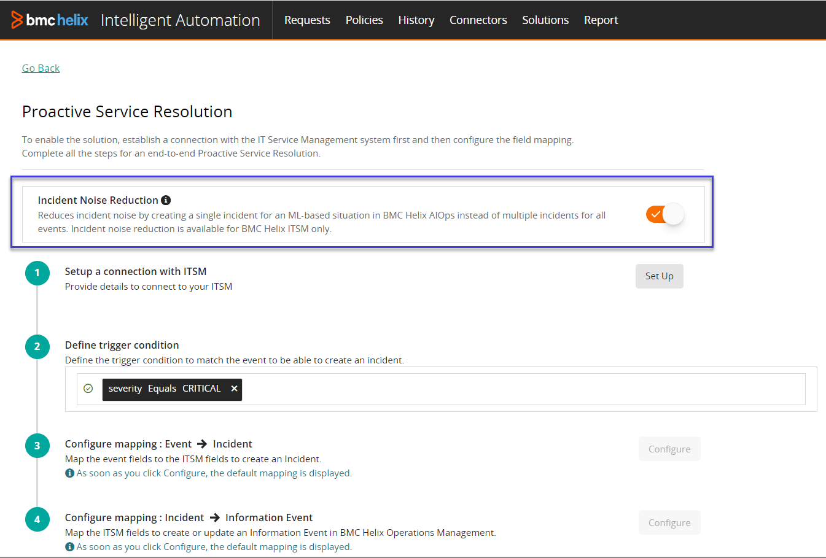Viewport: 826px width, 558px height.
Task: Open the History tab
Action: pyautogui.click(x=416, y=20)
